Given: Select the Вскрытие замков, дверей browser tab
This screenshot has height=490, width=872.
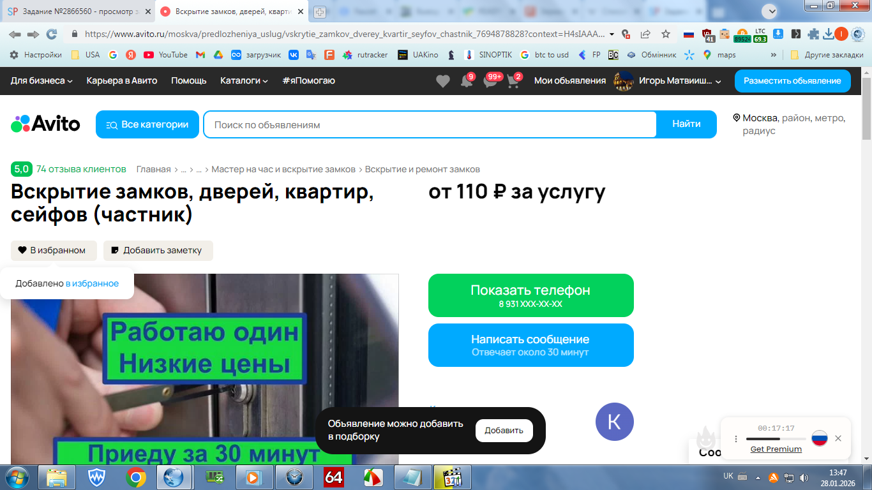Looking at the screenshot, I should [233, 12].
